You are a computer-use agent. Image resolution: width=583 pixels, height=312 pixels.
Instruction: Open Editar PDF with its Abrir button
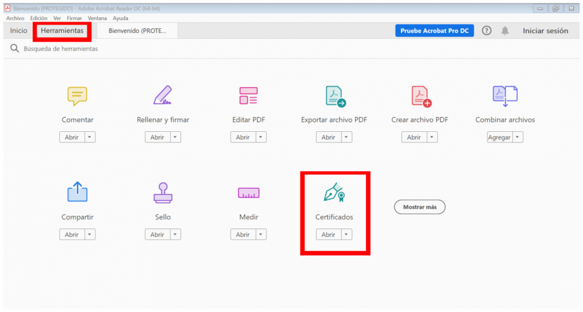coord(243,138)
